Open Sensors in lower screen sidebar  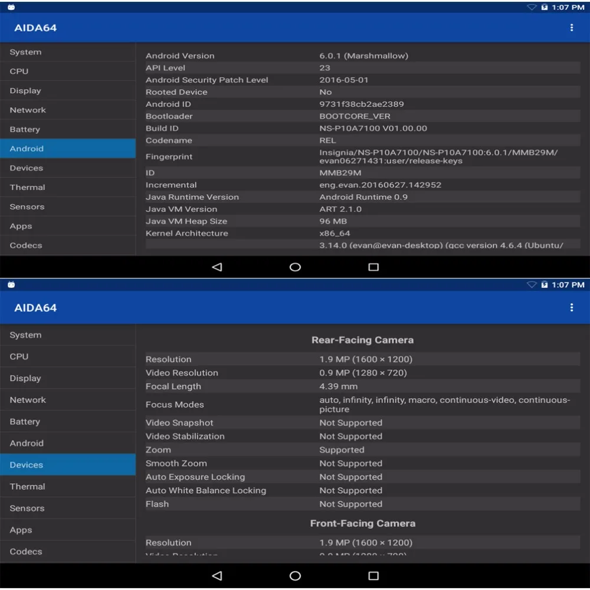(68, 508)
